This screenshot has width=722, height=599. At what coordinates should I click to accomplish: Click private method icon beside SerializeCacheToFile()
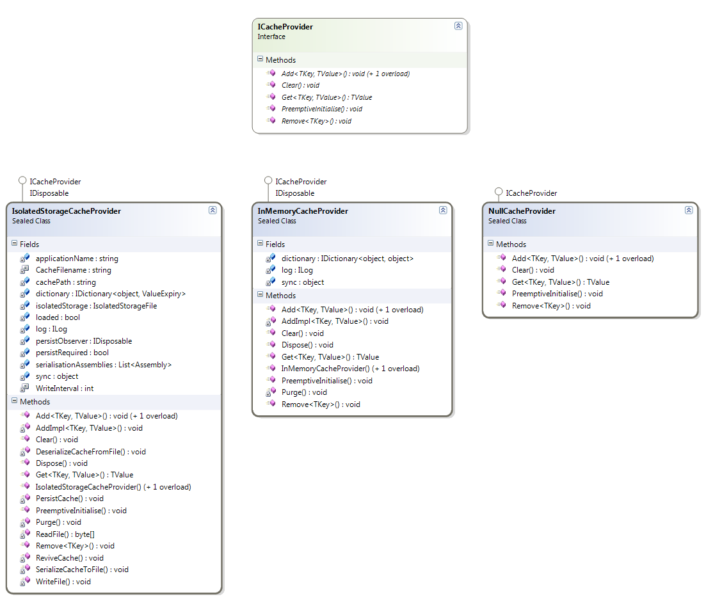point(25,570)
